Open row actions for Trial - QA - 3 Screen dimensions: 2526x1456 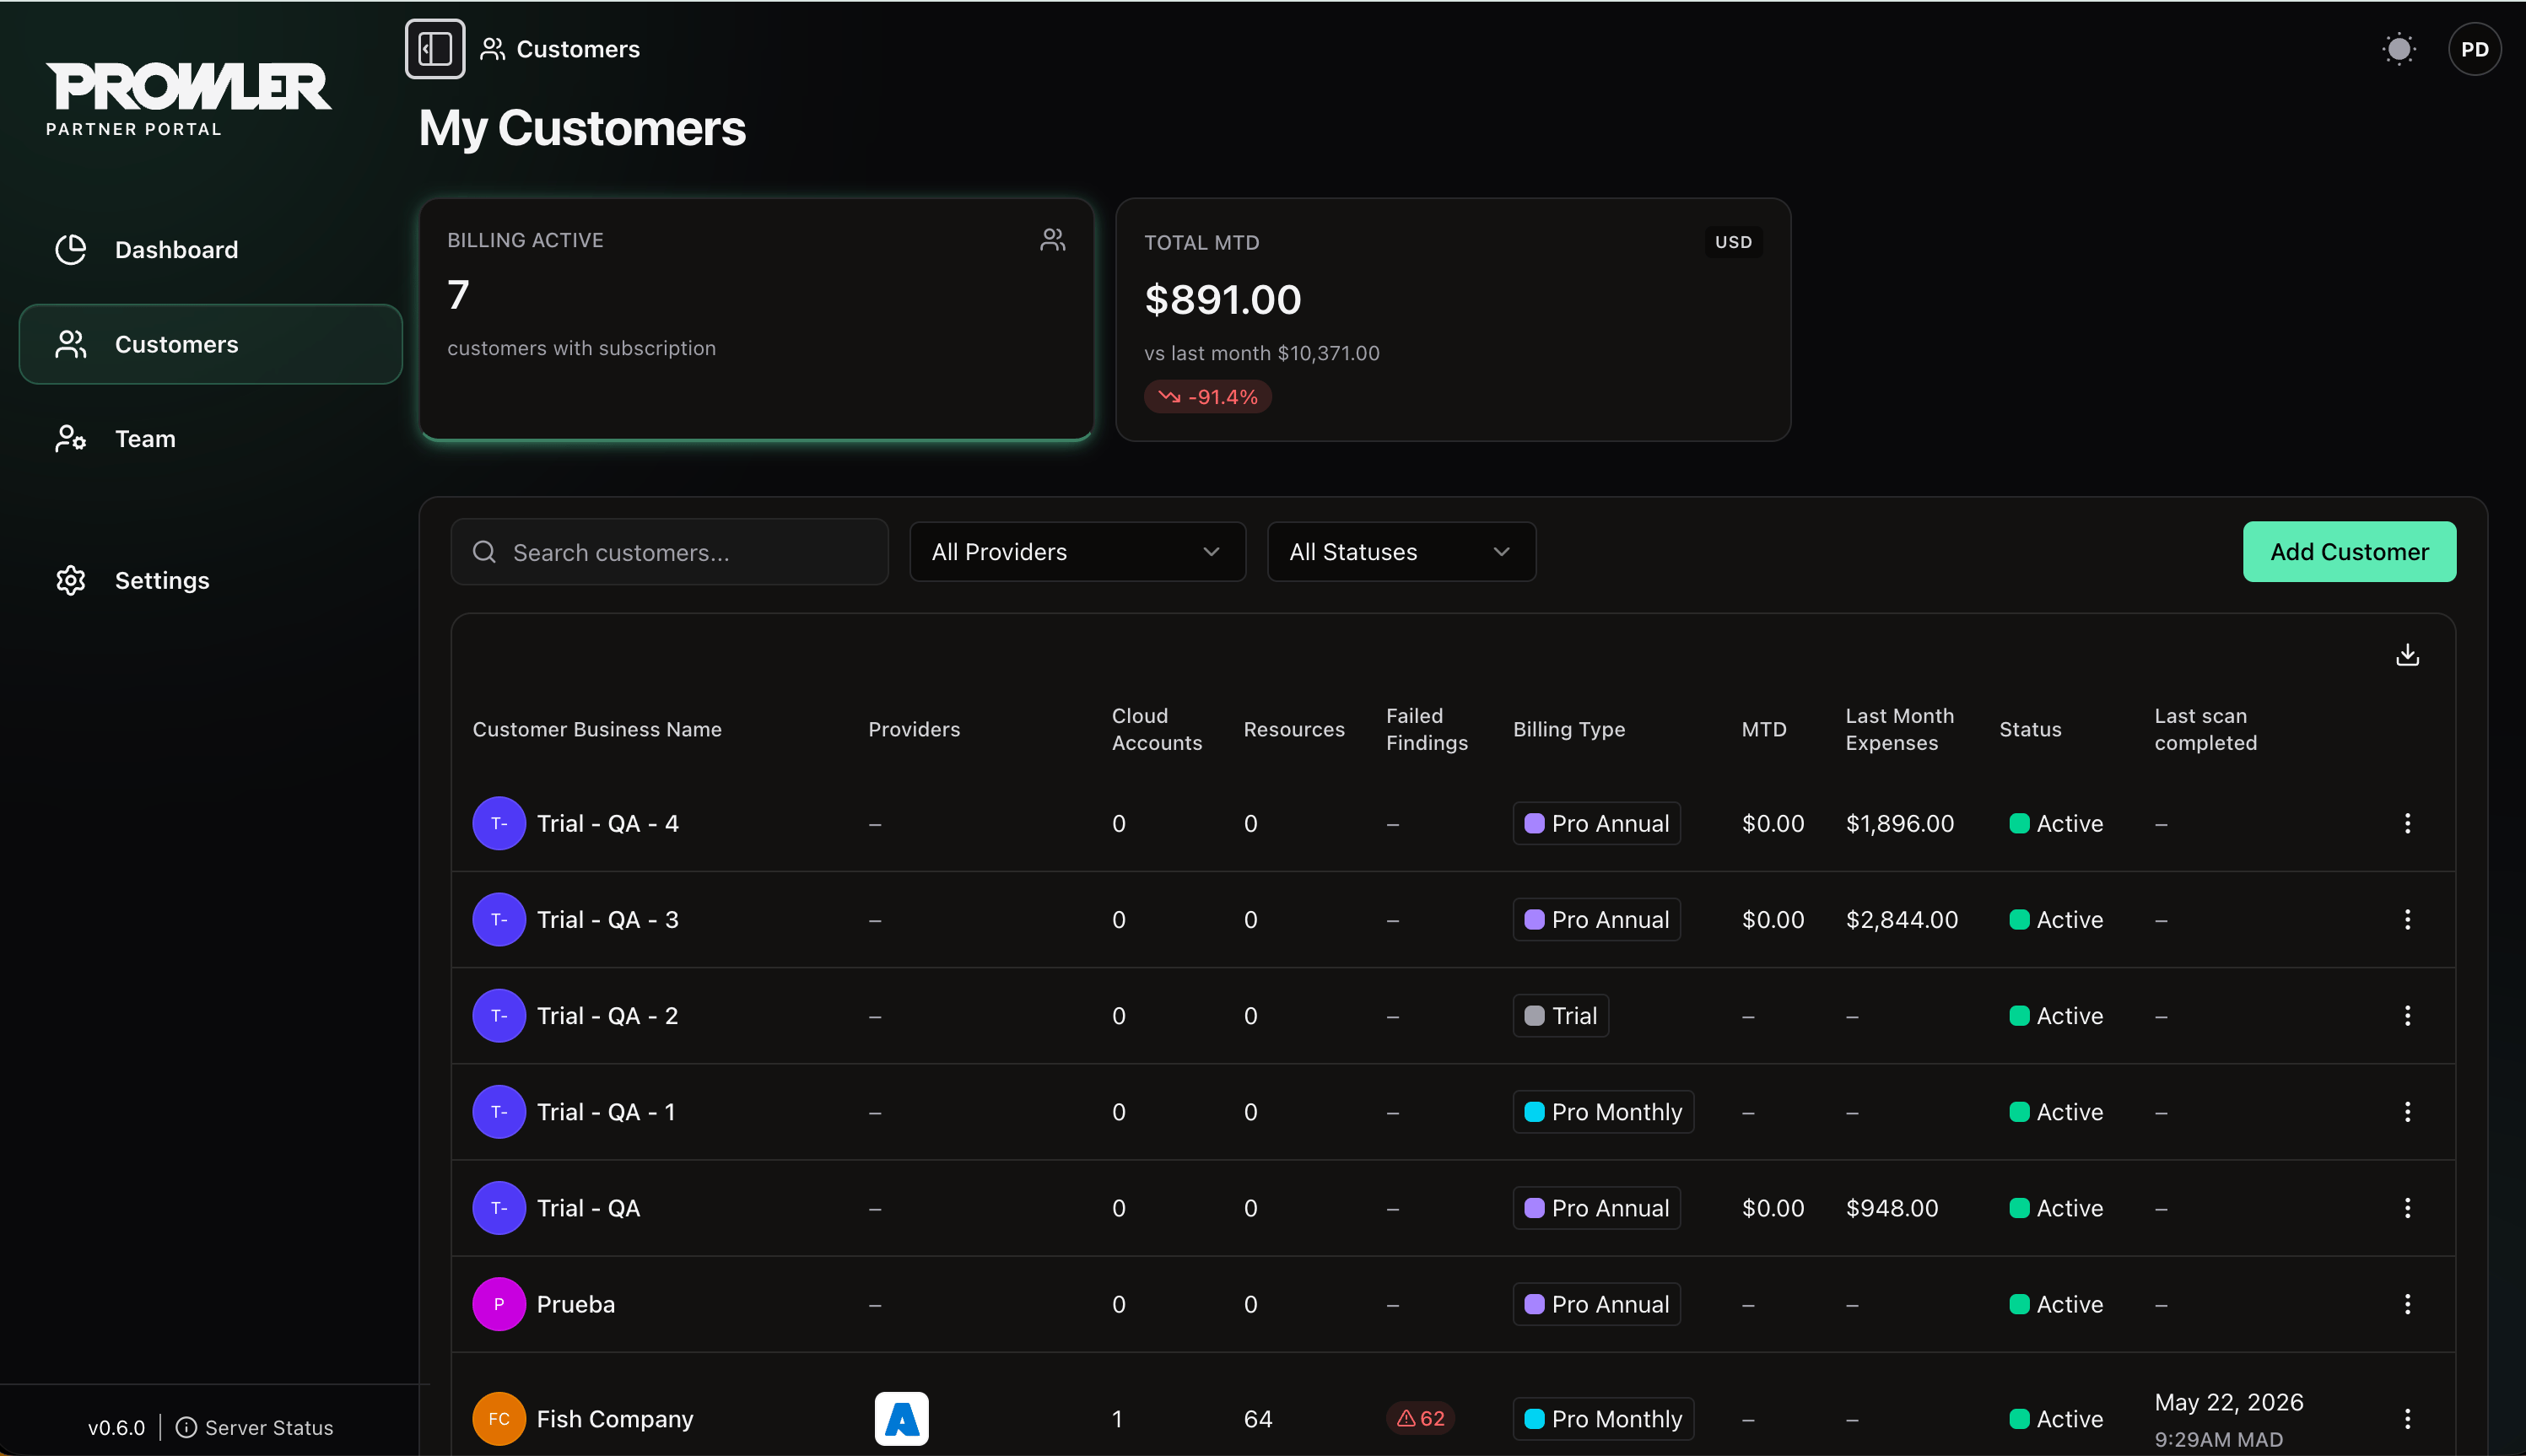click(2407, 919)
